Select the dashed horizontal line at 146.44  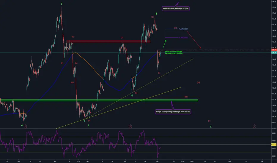(213, 50)
